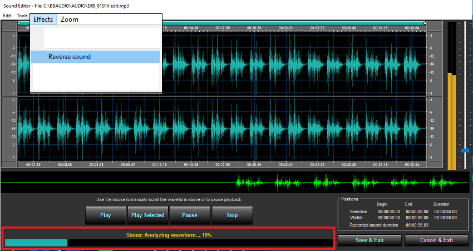Click top ruler marker 00:31.13
473x251 pixels.
tap(380, 28)
